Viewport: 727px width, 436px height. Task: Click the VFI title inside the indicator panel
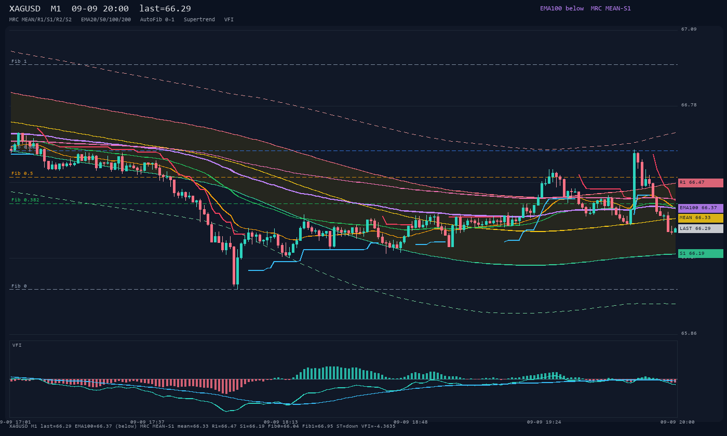17,345
